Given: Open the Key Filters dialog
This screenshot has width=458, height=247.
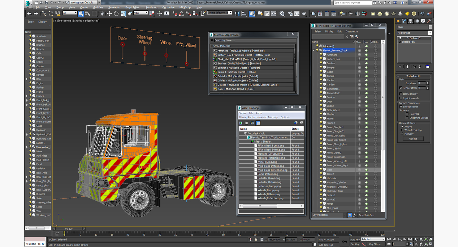Looking at the screenshot, I should (x=376, y=244).
